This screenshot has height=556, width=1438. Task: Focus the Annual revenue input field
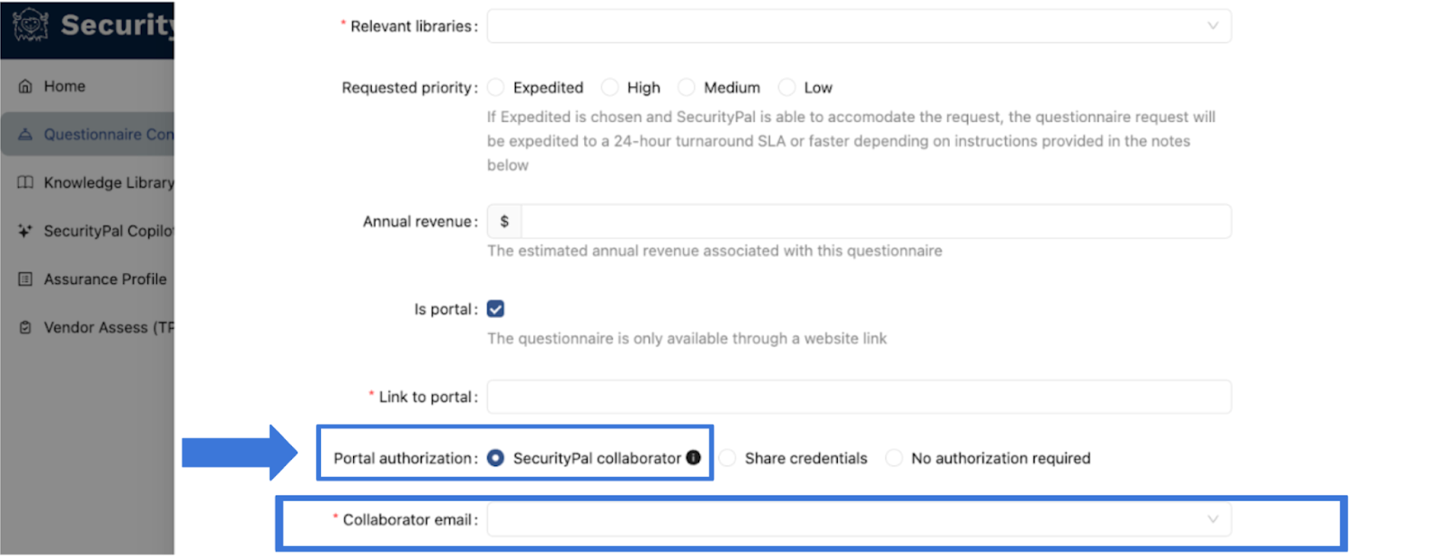pos(875,221)
